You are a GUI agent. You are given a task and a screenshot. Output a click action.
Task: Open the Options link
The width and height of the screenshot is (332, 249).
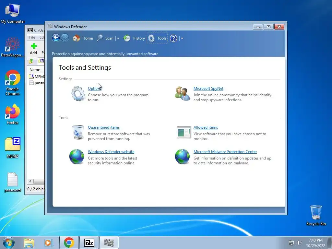pos(94,89)
